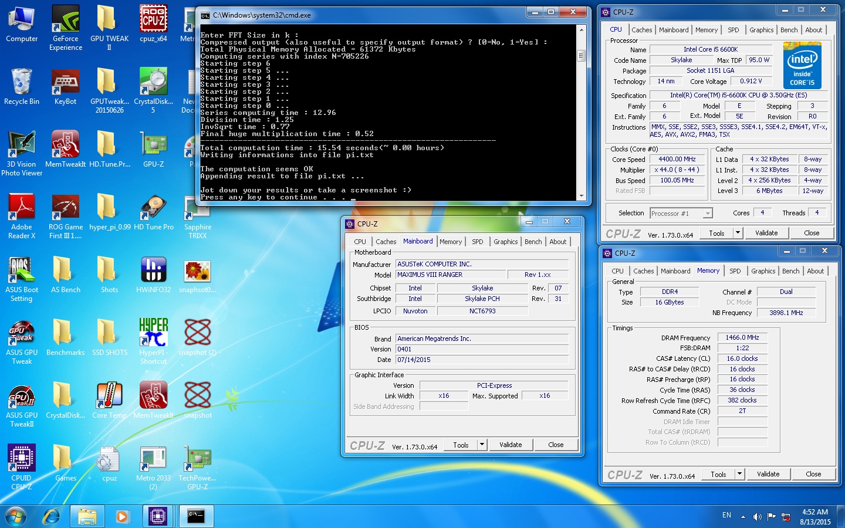The image size is (845, 528).
Task: Launch Sapphire TRIXX shortcut
Action: tap(197, 216)
